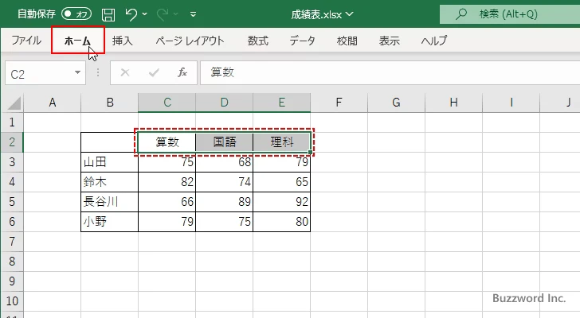
Task: Open the 表示 (View) tab
Action: [389, 41]
